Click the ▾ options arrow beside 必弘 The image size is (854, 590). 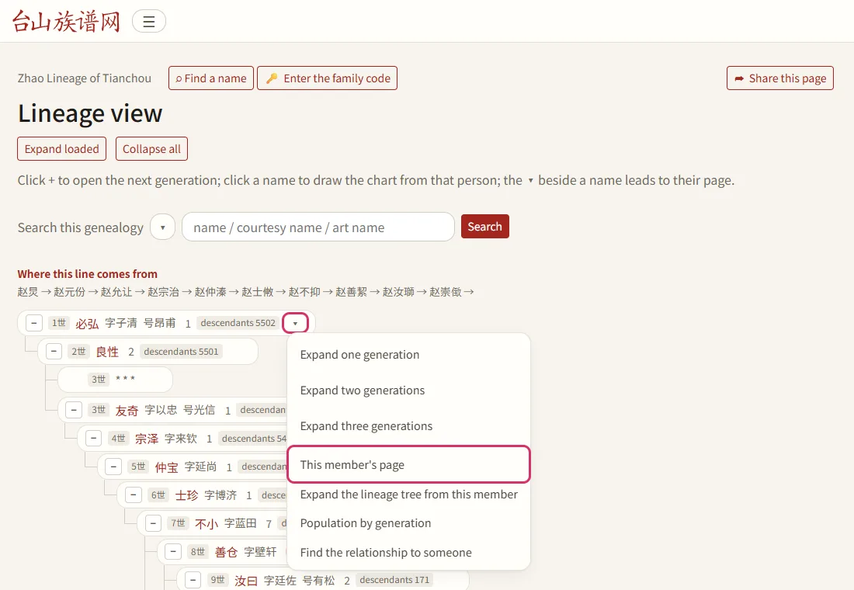(x=295, y=323)
